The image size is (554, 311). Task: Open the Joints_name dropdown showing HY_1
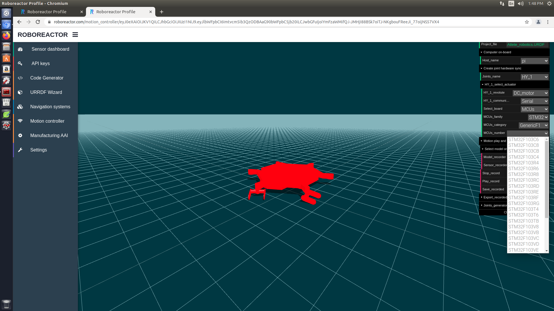[534, 77]
